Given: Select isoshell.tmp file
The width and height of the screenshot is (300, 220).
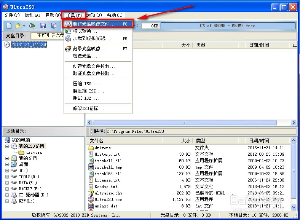Looking at the screenshot, I should point(108,167).
